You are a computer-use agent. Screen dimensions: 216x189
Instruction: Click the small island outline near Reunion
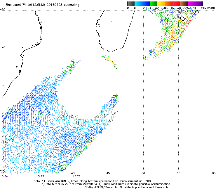(x=182, y=18)
